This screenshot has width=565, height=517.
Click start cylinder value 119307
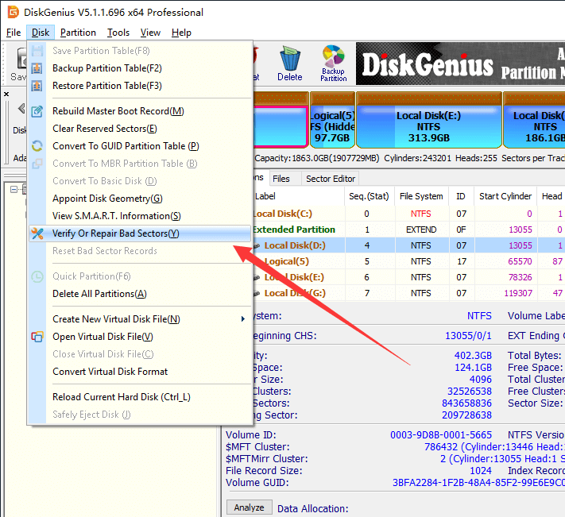(518, 293)
